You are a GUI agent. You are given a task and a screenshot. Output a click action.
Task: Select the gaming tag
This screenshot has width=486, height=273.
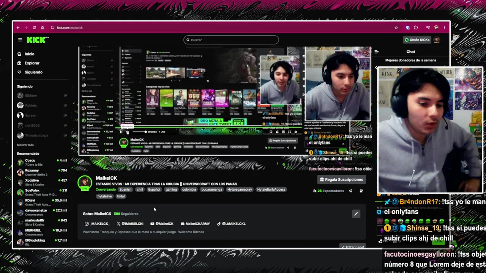(171, 190)
